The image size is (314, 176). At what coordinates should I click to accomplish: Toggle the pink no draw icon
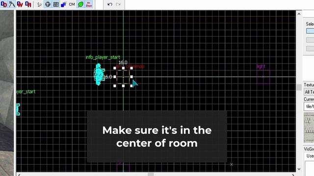89,4
